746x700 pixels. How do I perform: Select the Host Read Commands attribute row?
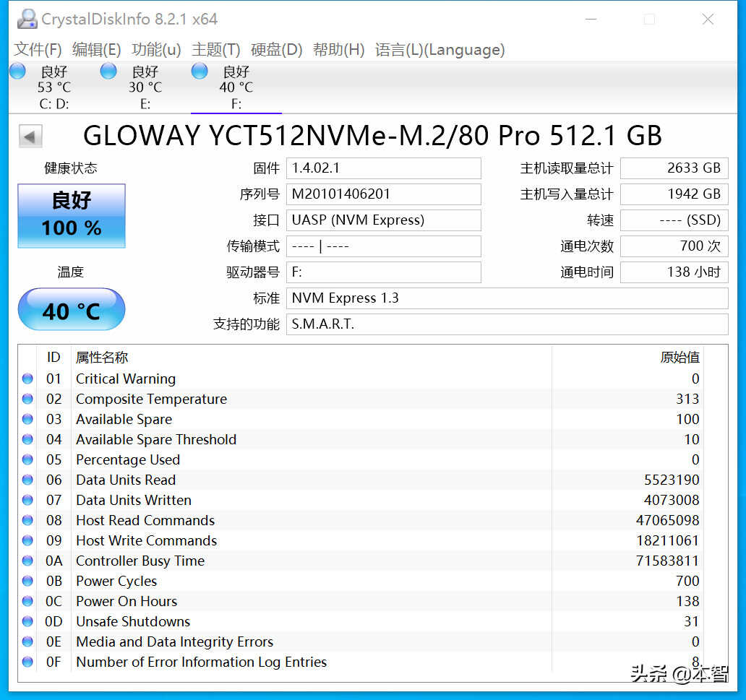[x=361, y=520]
